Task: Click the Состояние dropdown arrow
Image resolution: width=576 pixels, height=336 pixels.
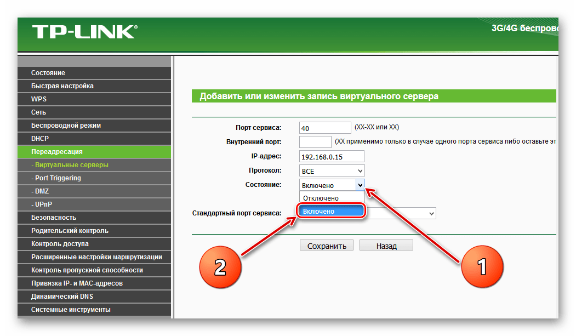Action: coord(360,185)
